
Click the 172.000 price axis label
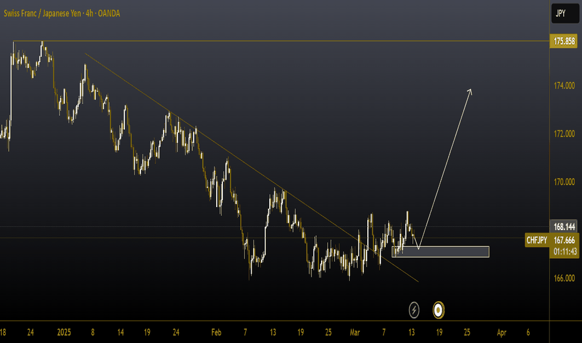click(x=564, y=134)
